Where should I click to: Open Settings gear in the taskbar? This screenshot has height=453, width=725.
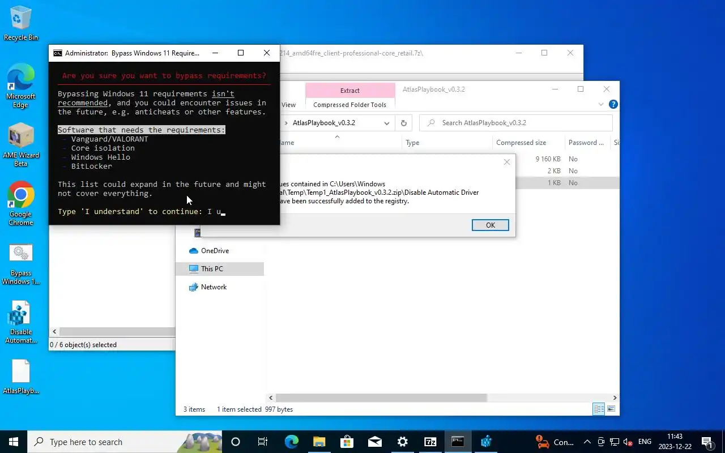pyautogui.click(x=402, y=442)
